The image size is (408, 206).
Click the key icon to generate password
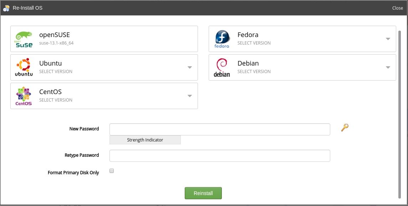[345, 128]
